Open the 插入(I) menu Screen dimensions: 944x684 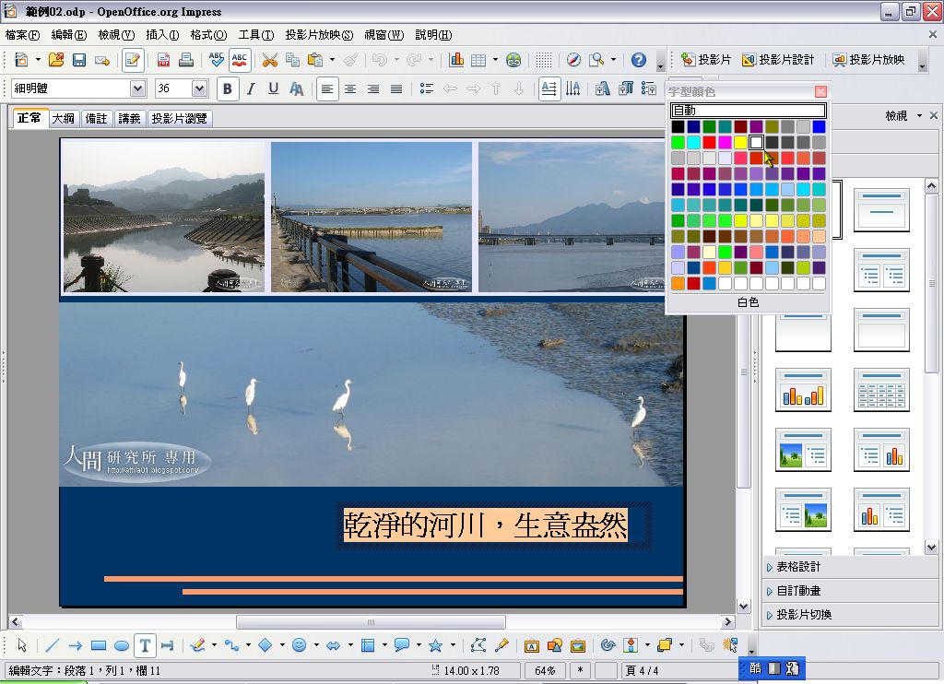tap(162, 35)
